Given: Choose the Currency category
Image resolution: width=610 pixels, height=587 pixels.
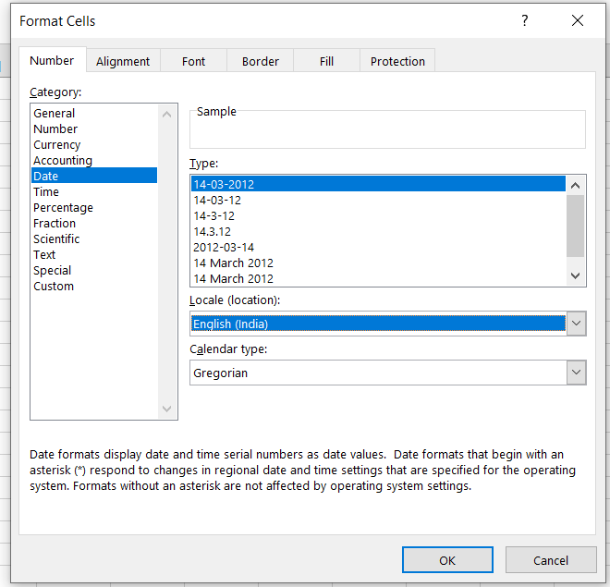Looking at the screenshot, I should click(57, 145).
